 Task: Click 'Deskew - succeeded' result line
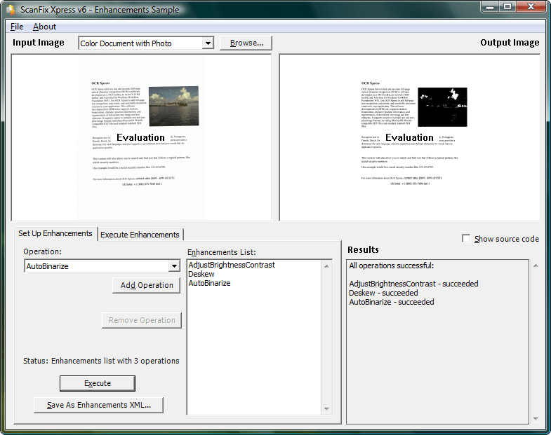(x=383, y=293)
